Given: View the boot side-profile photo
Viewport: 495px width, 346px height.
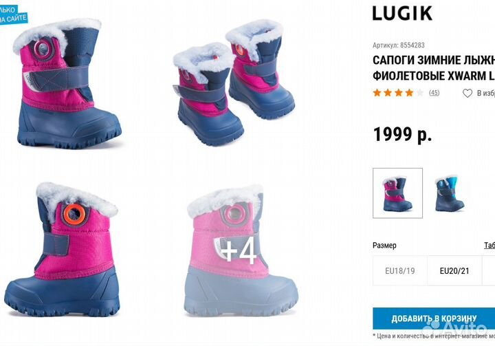Looking at the screenshot, I should pos(62,250).
